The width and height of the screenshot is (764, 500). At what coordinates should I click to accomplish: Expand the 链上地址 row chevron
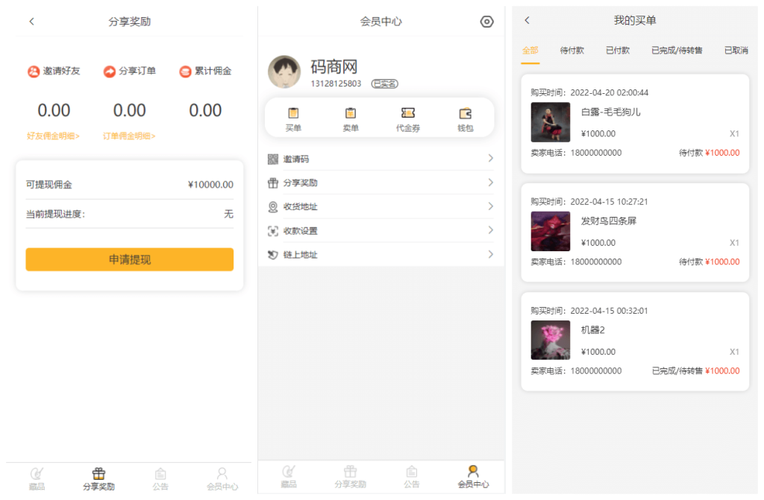(490, 254)
